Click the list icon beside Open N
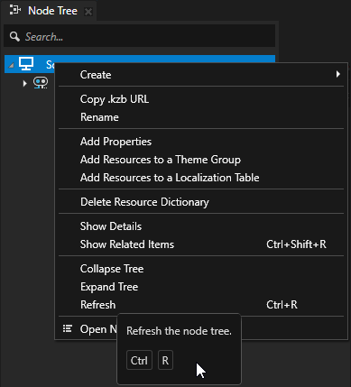351x387 pixels. 68,329
